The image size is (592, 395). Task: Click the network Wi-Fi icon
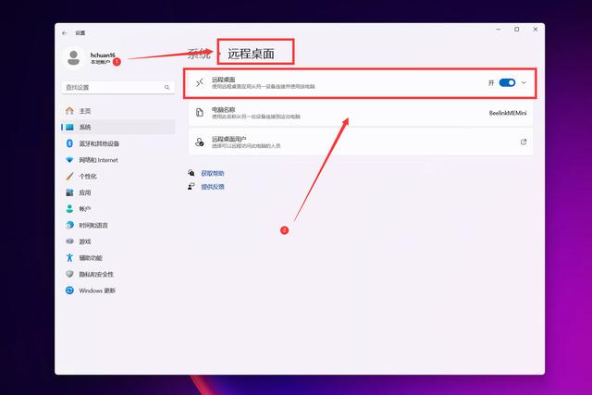pos(69,160)
